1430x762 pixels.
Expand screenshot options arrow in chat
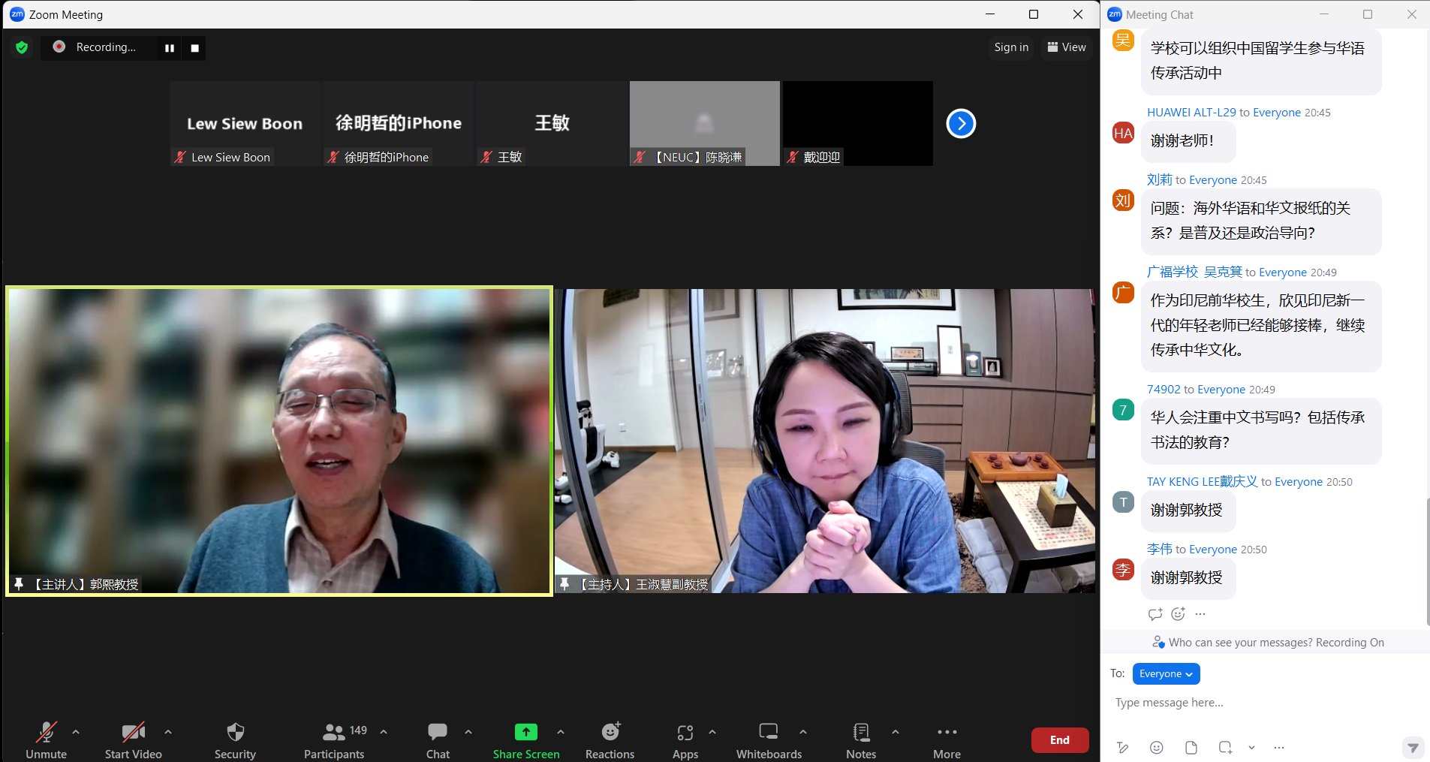(x=1251, y=748)
